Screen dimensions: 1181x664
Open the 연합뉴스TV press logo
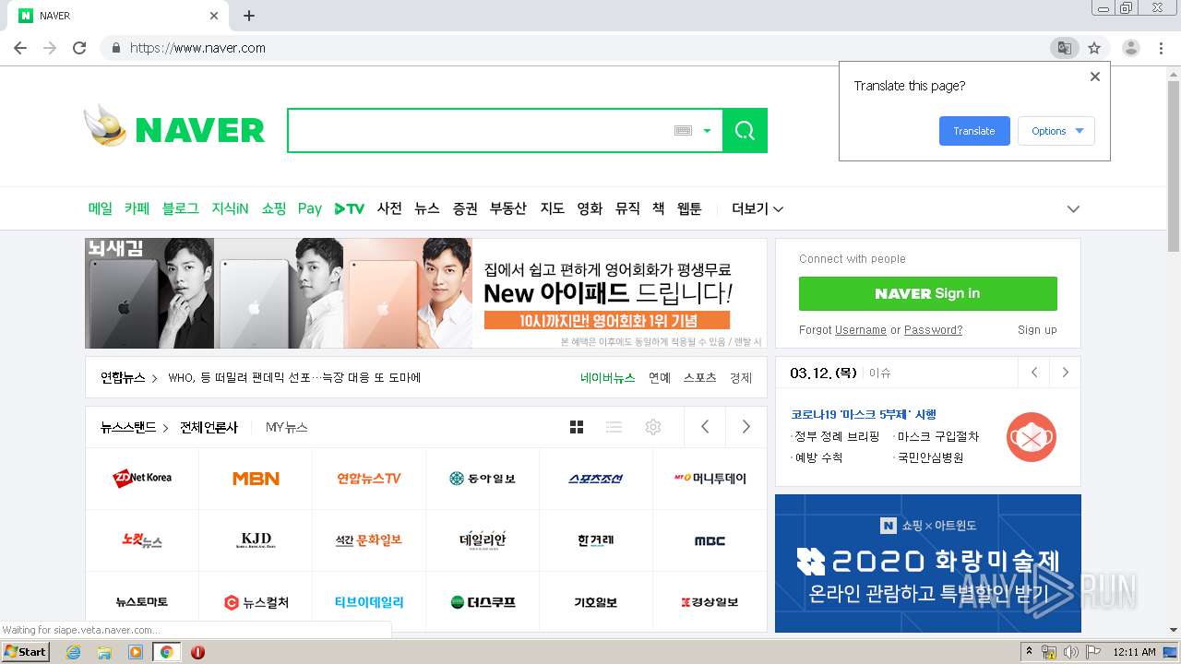369,479
